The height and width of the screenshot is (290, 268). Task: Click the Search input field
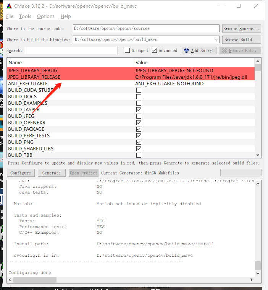(x=71, y=51)
